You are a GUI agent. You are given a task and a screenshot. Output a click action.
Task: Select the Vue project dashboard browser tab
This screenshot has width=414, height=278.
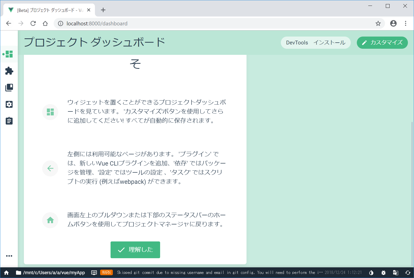pyautogui.click(x=48, y=10)
